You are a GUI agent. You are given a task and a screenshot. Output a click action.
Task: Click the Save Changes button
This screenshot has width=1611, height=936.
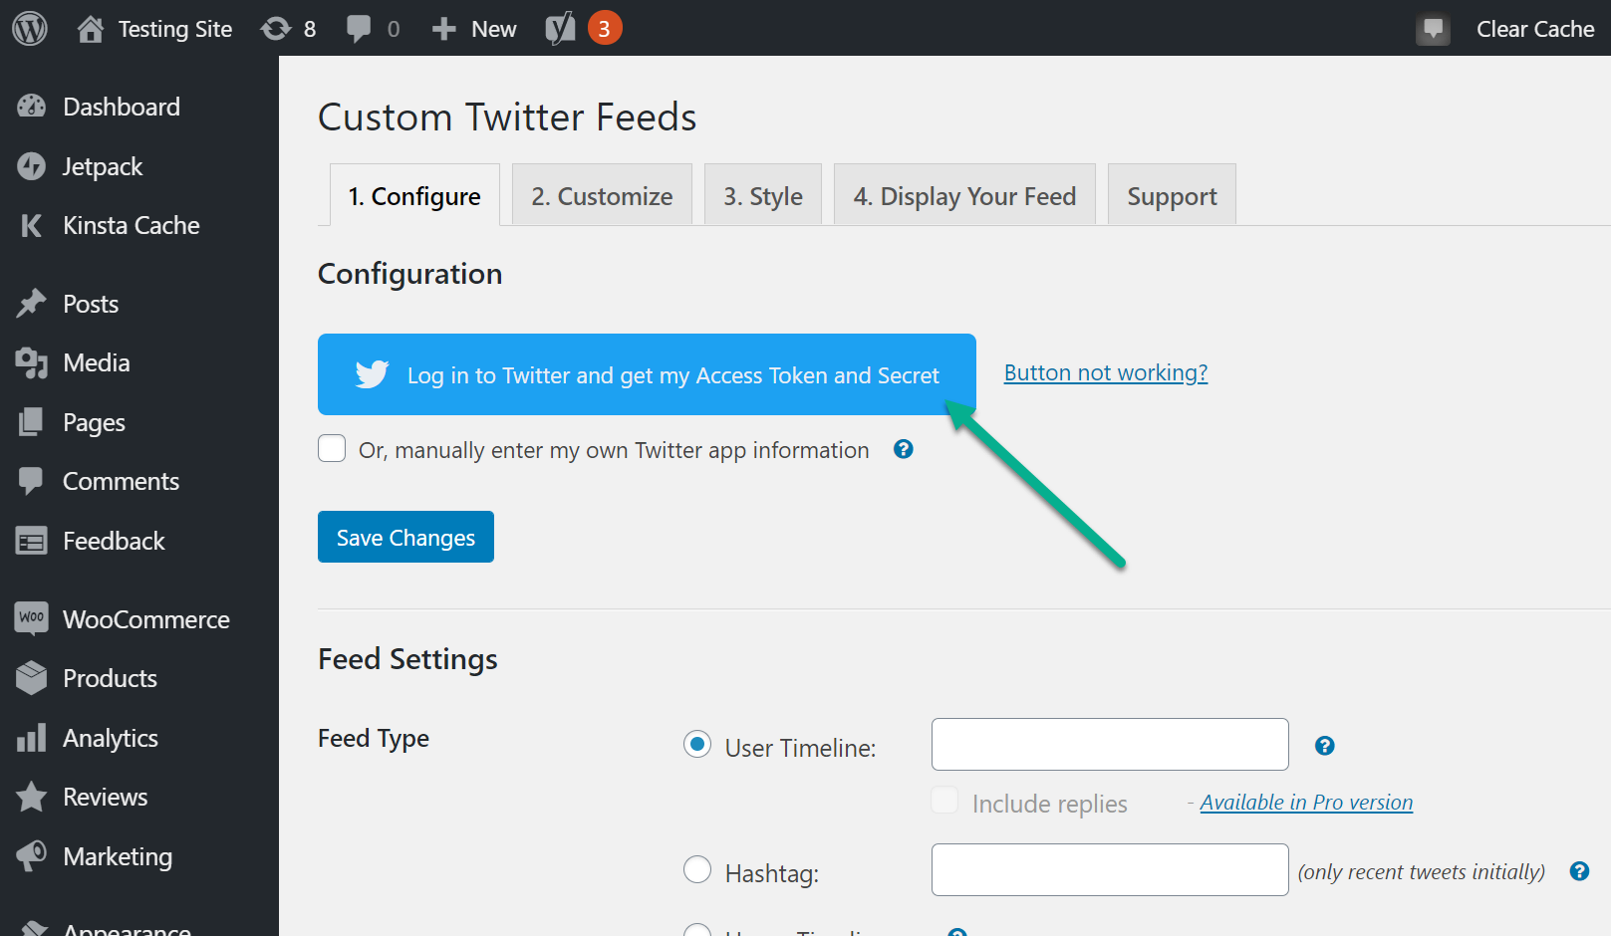tap(404, 537)
